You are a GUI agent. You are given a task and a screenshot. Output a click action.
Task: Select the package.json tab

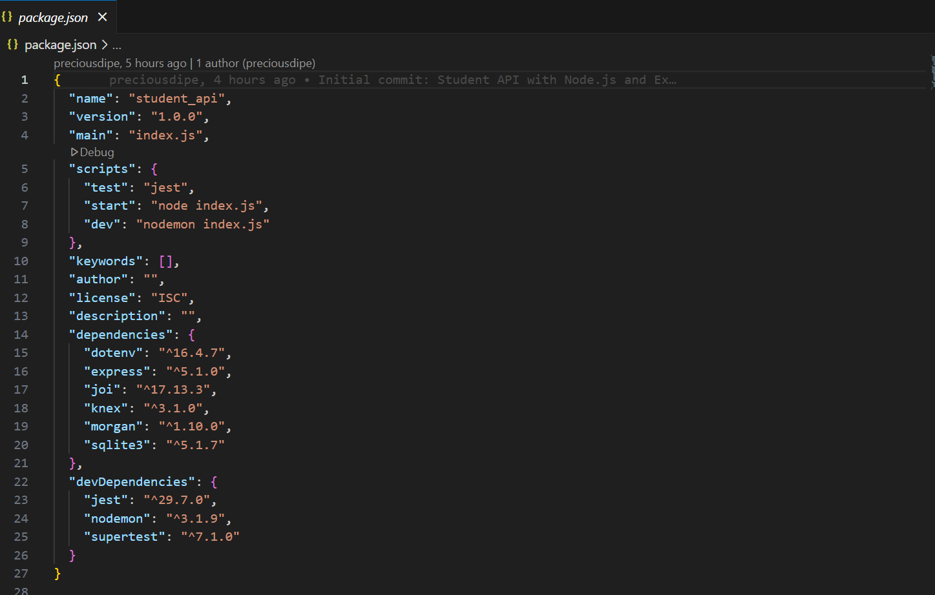58,17
